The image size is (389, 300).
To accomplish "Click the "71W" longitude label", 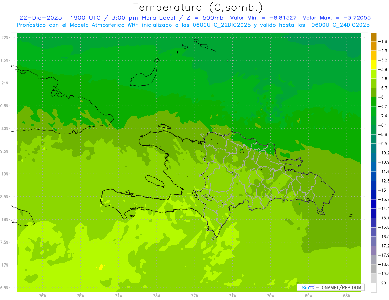I will pyautogui.click(x=232, y=296).
